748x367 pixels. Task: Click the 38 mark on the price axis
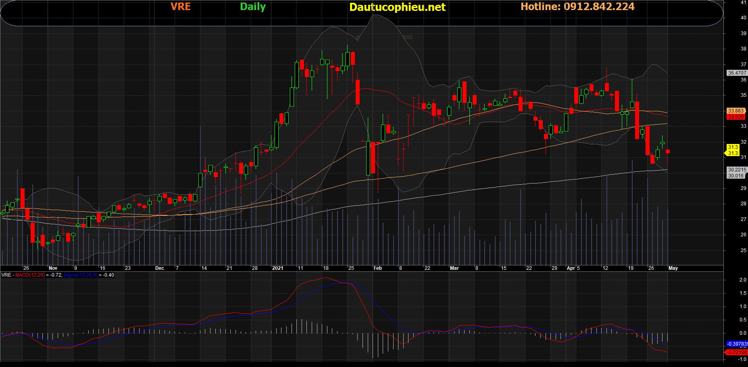744,49
